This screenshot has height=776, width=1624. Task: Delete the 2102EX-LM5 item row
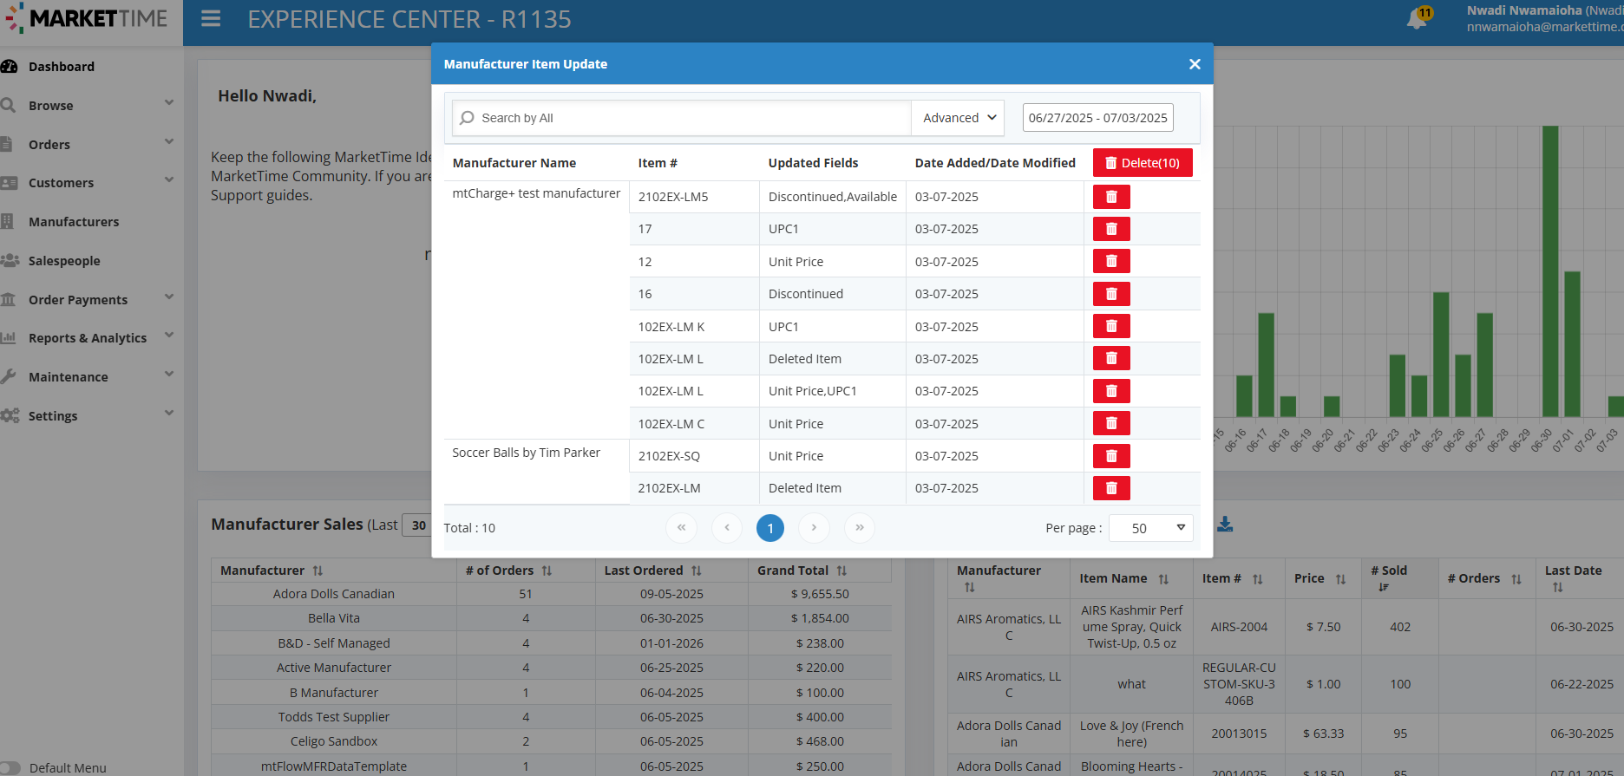click(x=1111, y=197)
